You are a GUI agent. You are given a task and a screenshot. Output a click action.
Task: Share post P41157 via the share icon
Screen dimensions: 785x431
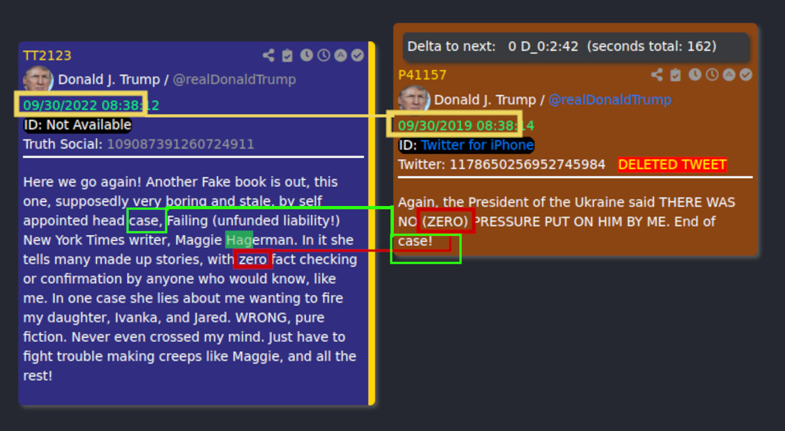coord(657,75)
